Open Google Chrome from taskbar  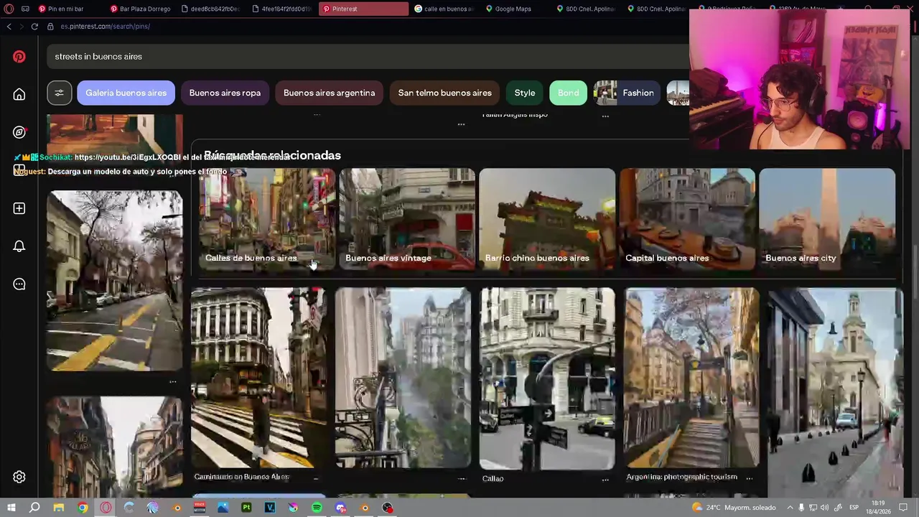[83, 508]
